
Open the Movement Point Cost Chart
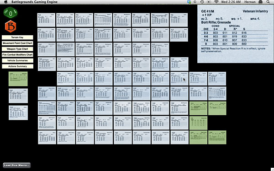click(17, 43)
